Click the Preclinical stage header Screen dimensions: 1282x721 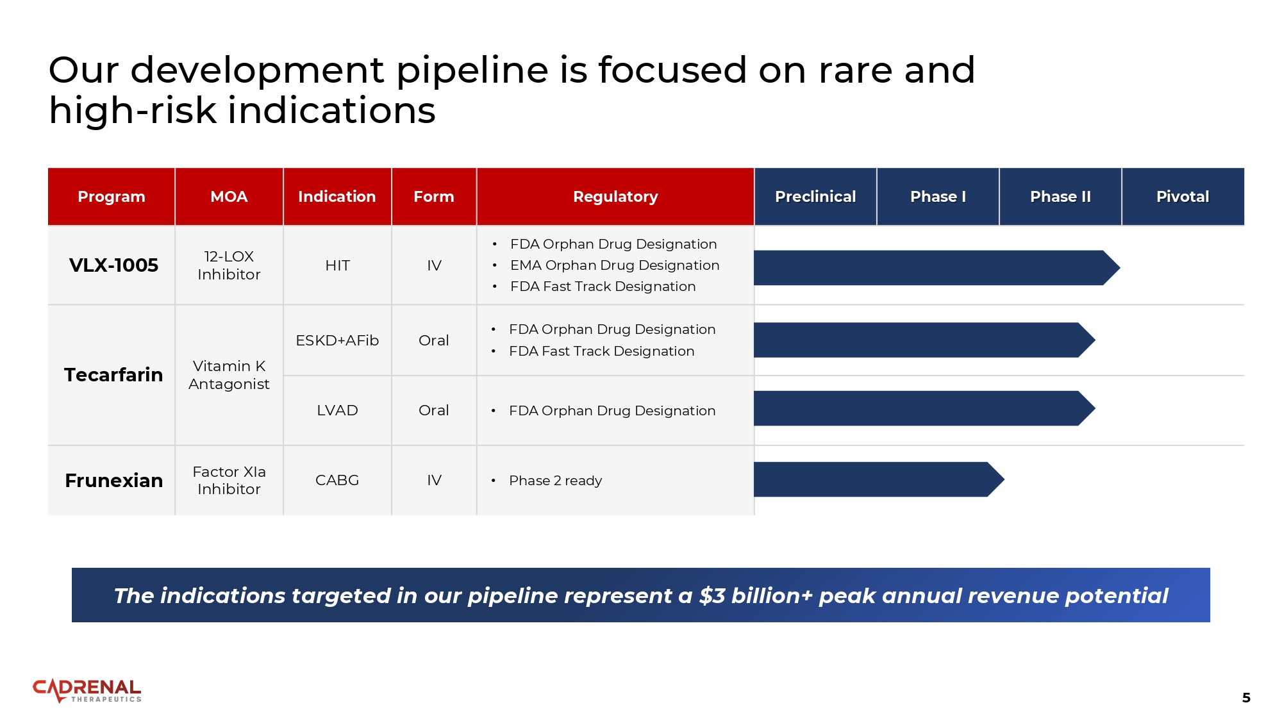(x=815, y=197)
